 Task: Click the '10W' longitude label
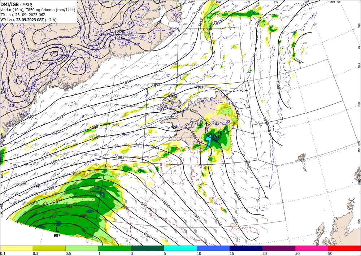coord(247,2)
